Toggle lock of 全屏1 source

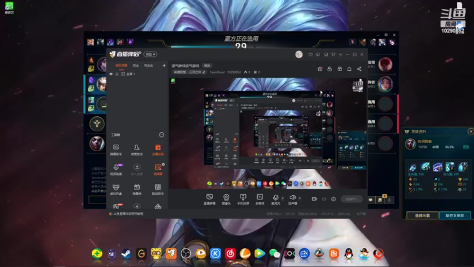(117, 74)
